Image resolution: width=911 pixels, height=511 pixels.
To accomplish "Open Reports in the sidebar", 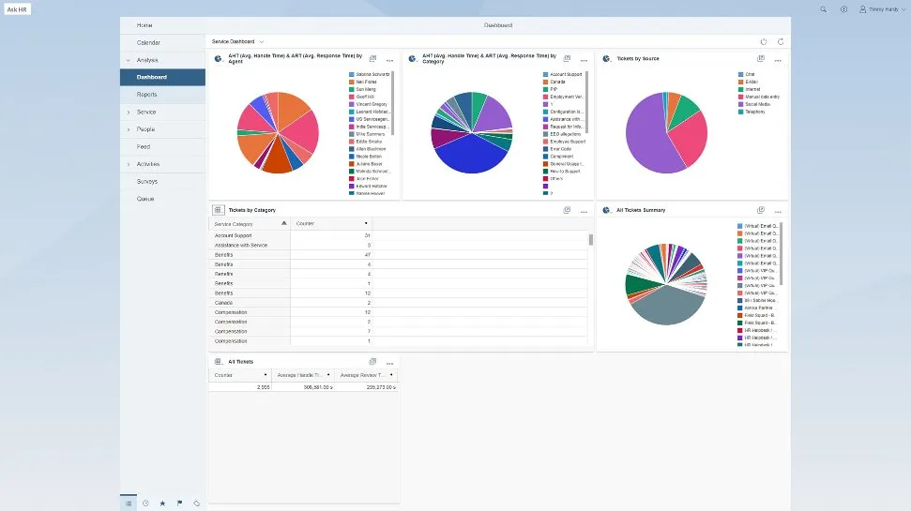I will [147, 95].
